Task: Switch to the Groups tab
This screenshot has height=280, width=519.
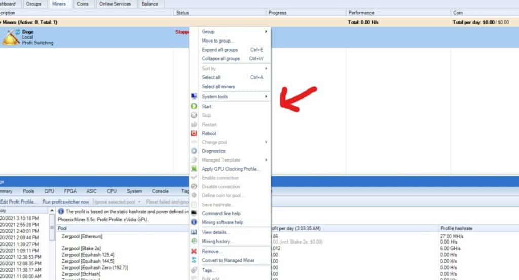Action: [x=33, y=4]
